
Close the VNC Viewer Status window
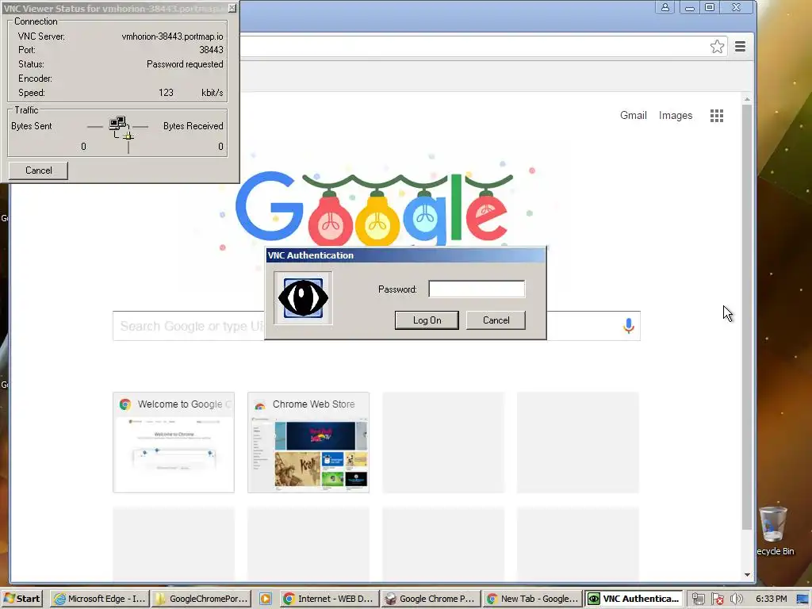coord(232,8)
